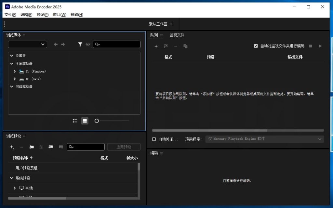Duplicate the selected queue item

[x=185, y=46]
